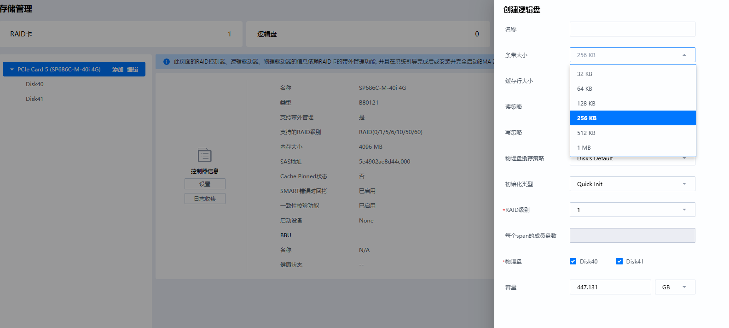Select Disk40 in the left tree
Image resolution: width=729 pixels, height=328 pixels.
pos(35,84)
